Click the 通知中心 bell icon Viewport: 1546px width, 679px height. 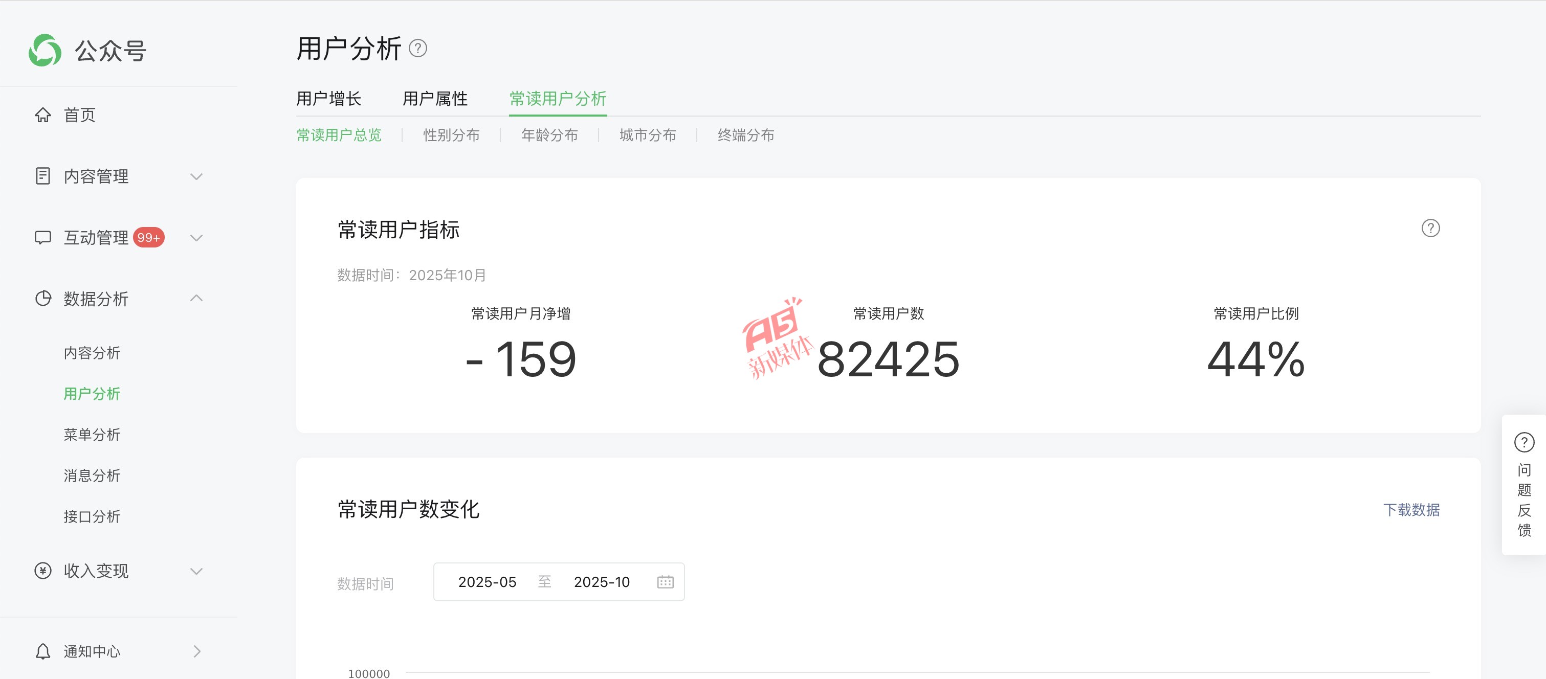tap(42, 651)
